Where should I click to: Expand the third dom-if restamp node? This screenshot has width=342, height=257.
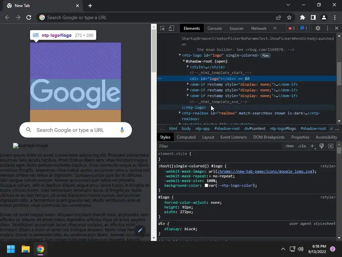click(188, 95)
